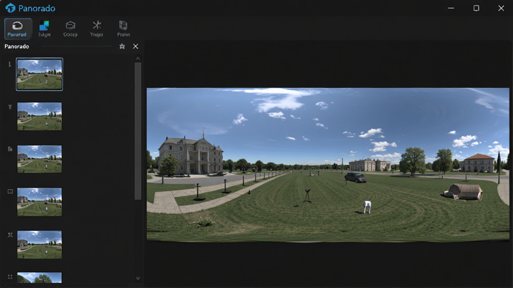Select the fifth panorama thumbnail
Screen dimensions: 513x288
(x=39, y=244)
